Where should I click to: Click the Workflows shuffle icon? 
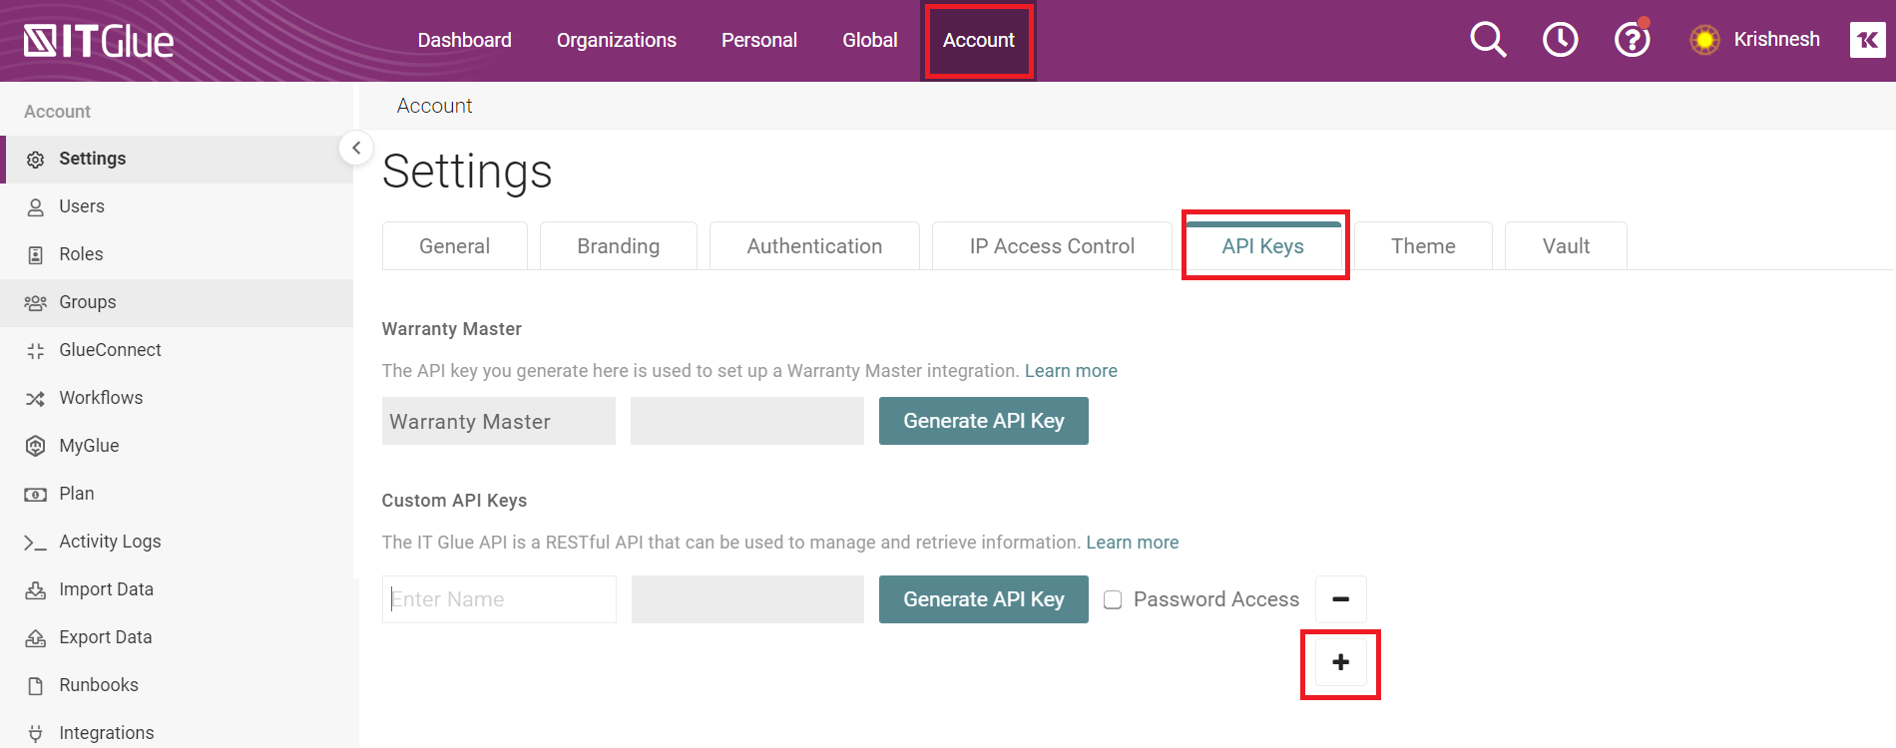[x=36, y=399]
